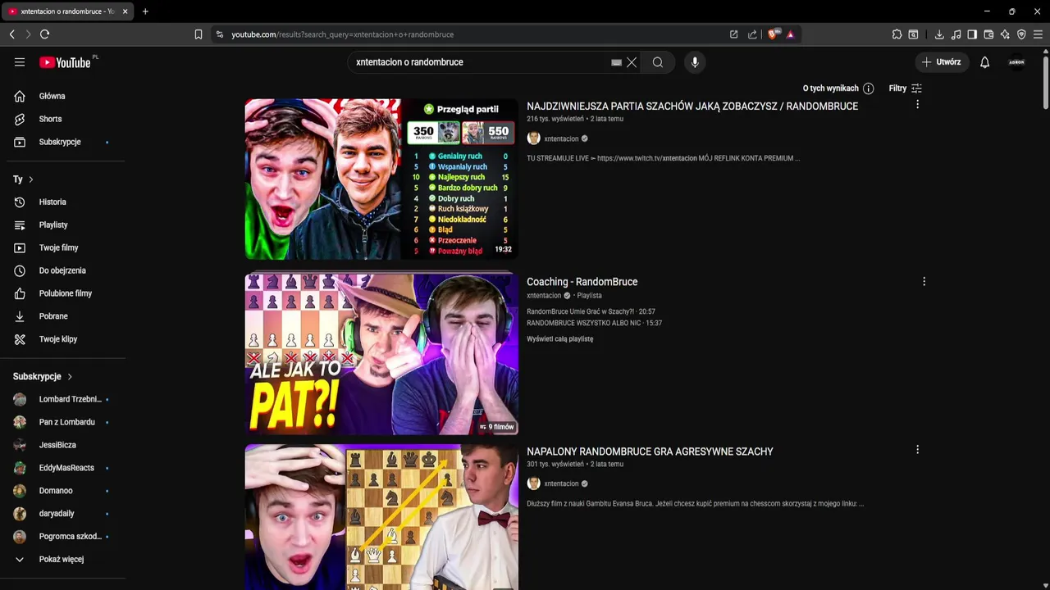1050x590 pixels.
Task: Open 'NAJDZIWNIEJSZA PARTIA SZACHÓW' video thumbnail
Action: pos(381,179)
